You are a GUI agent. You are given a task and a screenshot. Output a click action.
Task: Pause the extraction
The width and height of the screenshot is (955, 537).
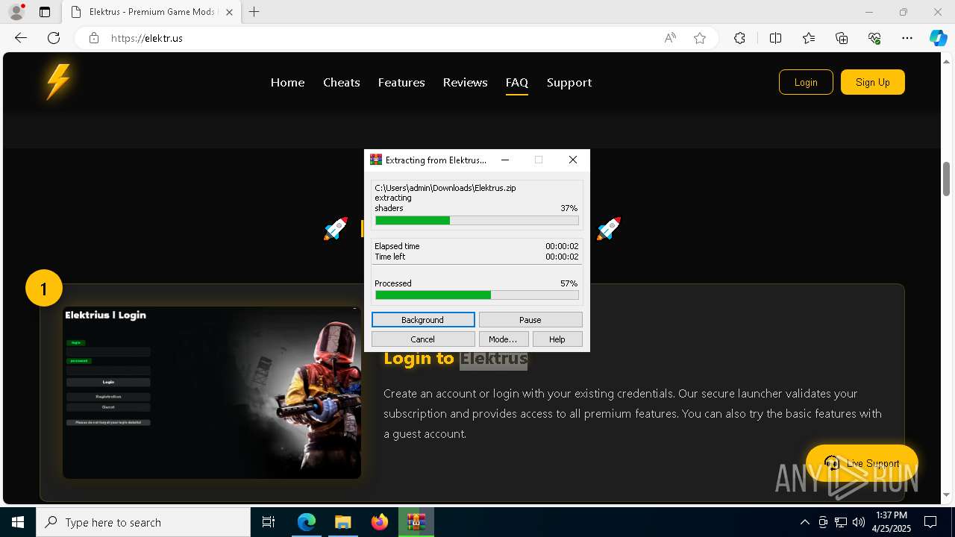(530, 320)
